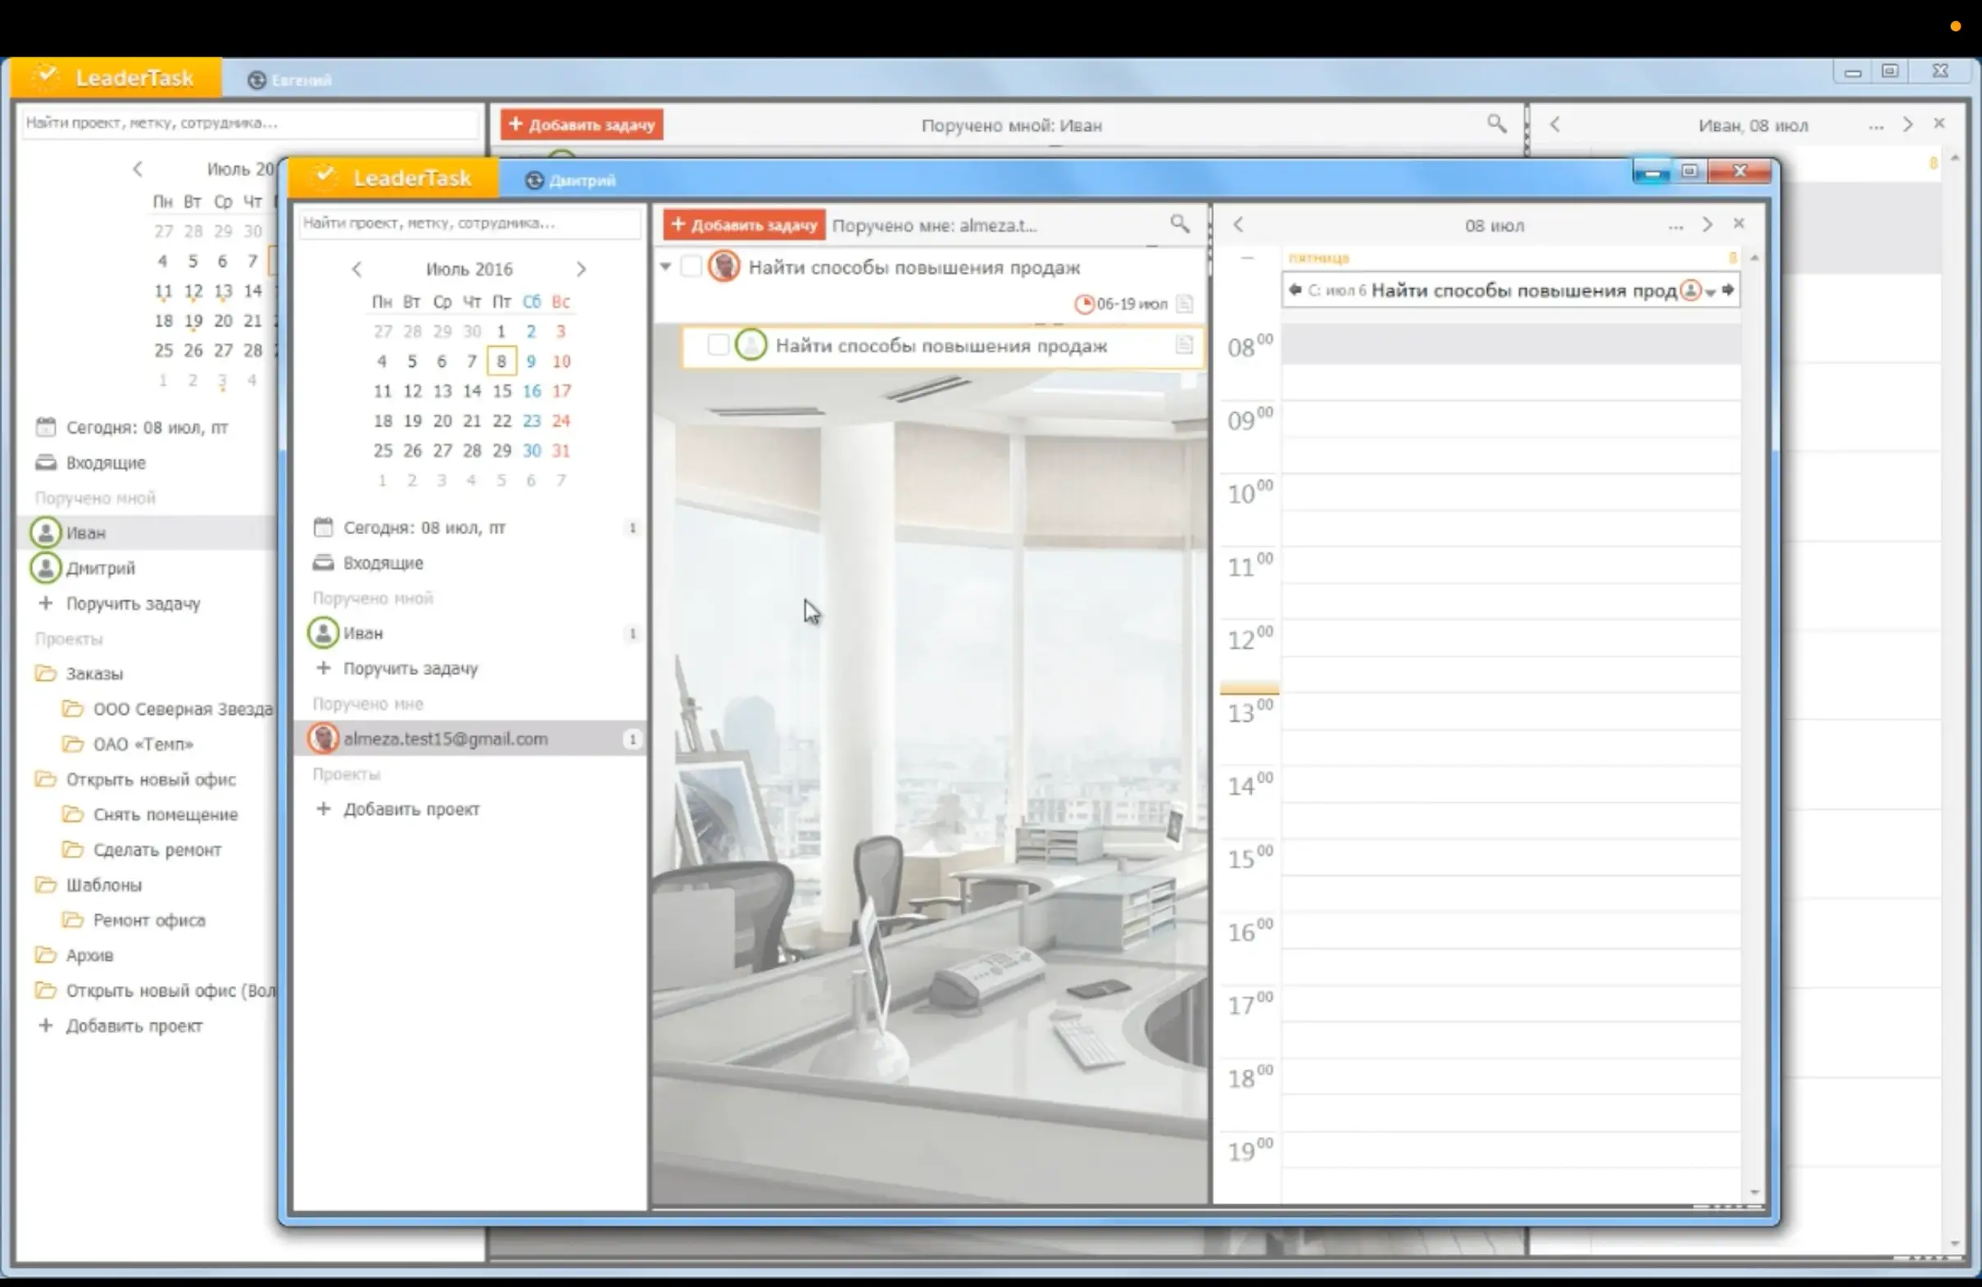Open the three-dots menu in the 08 июл header
Screen dimensions: 1982x1287
click(1675, 225)
